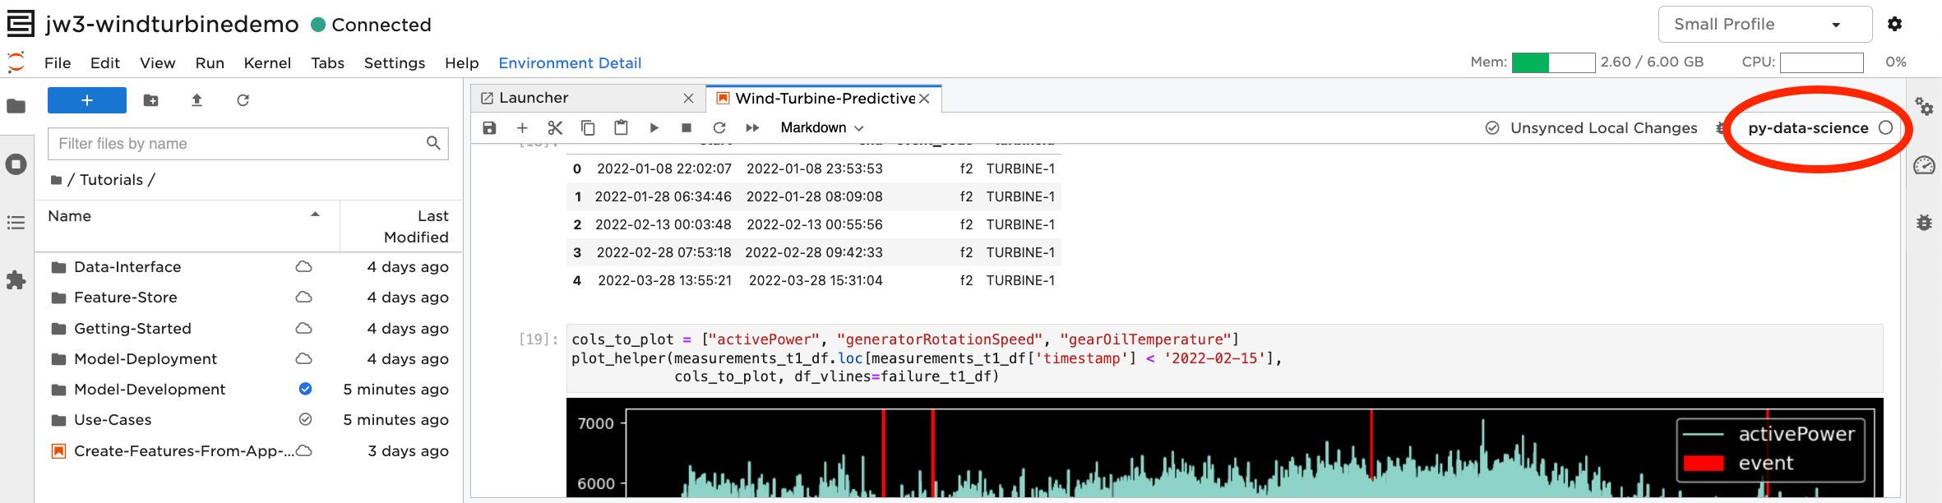Open the Environment Detail link
This screenshot has height=503, width=1942.
570,63
